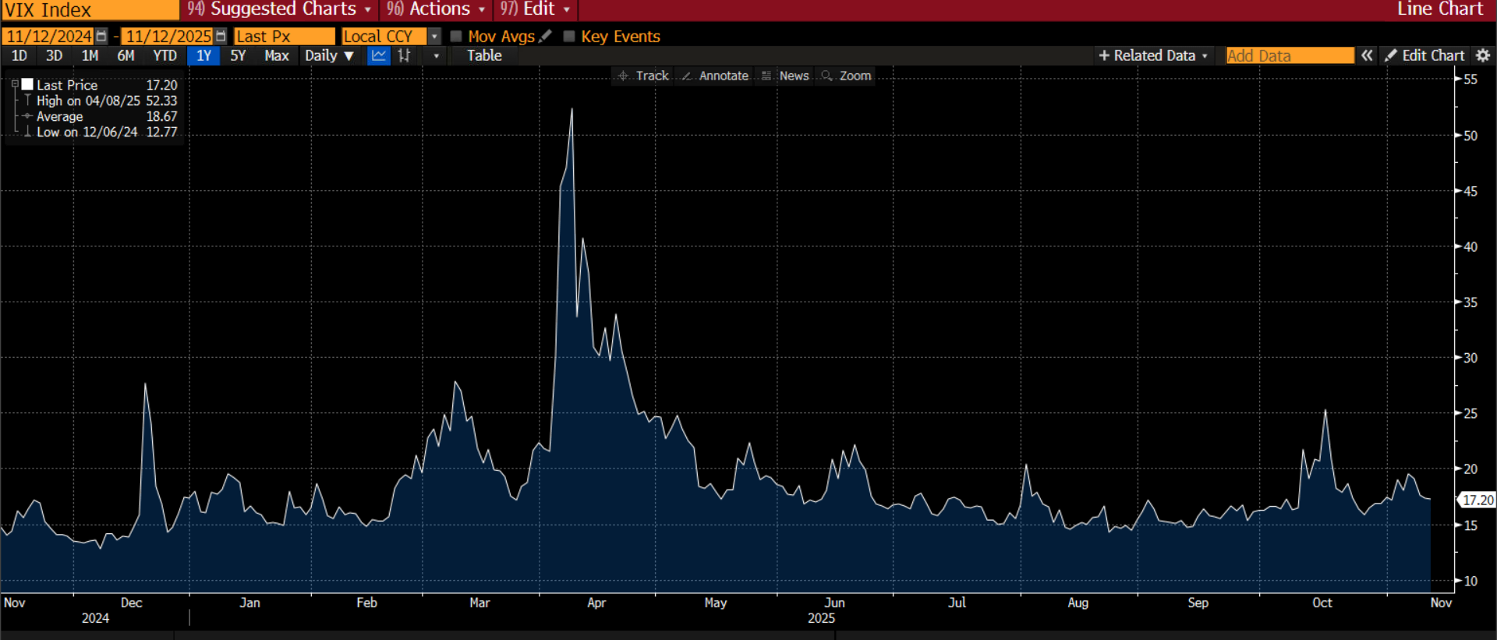Edit moving averages with the pencil icon

(x=546, y=36)
